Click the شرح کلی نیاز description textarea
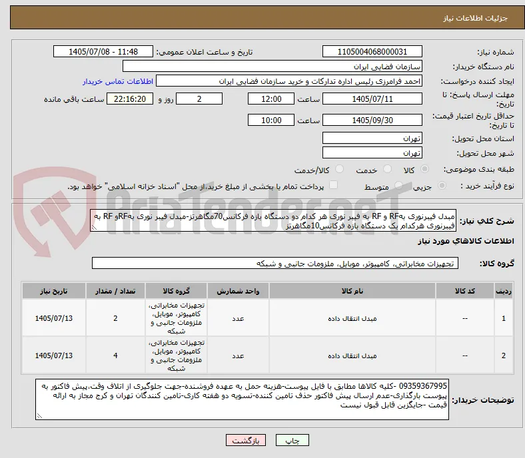 coord(273,221)
